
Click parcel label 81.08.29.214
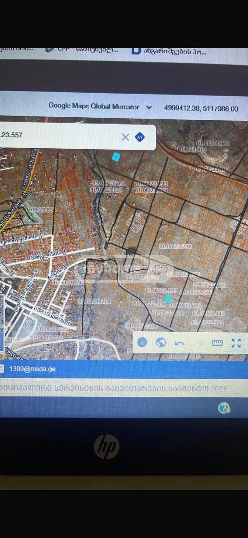point(94,301)
